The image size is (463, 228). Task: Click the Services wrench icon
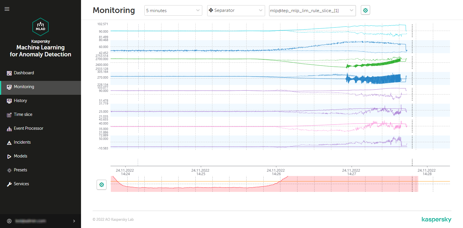point(9,184)
